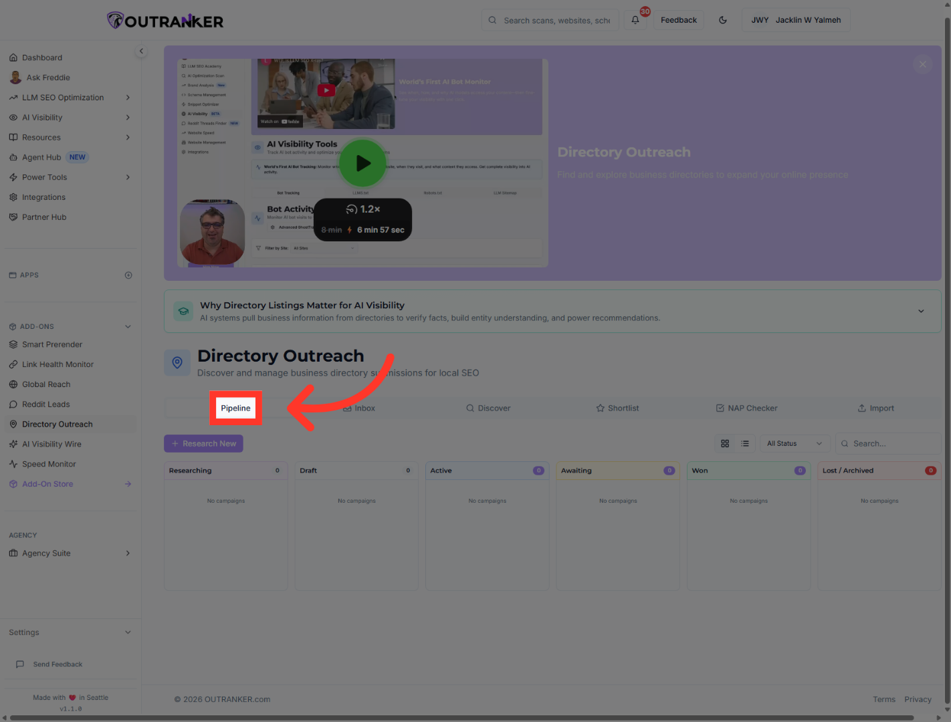The height and width of the screenshot is (722, 951).
Task: Open the All Status filter dropdown
Action: pyautogui.click(x=795, y=444)
